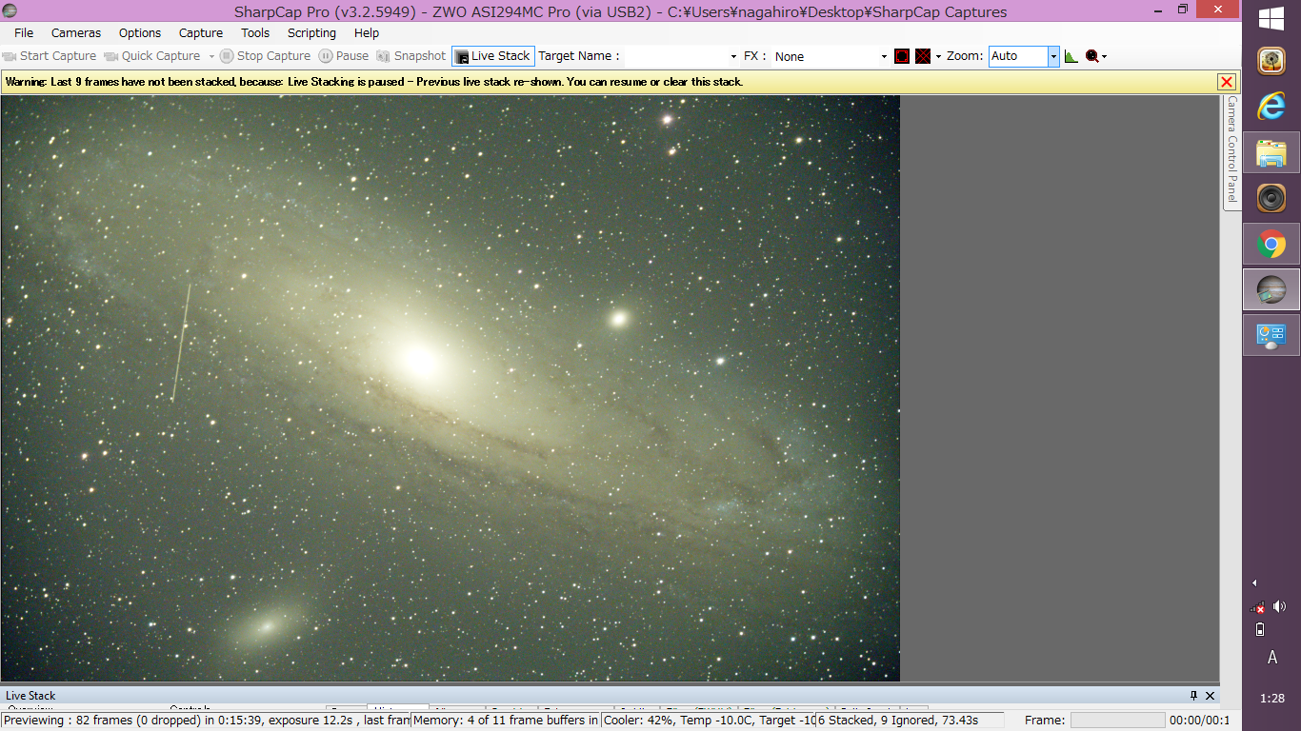
Task: Show the image histogram icon
Action: [1071, 56]
